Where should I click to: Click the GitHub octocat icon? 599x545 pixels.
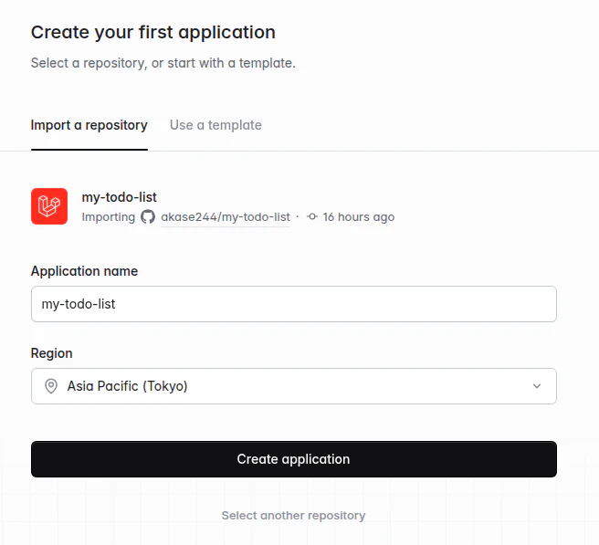coord(148,216)
